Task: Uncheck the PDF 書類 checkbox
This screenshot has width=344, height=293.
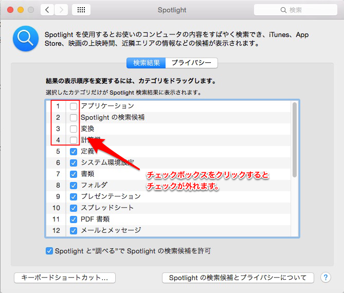Action: pos(74,219)
